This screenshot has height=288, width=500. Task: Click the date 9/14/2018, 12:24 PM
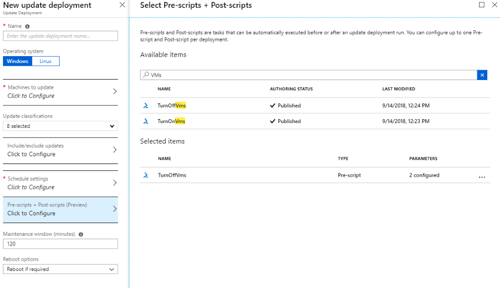(x=406, y=105)
